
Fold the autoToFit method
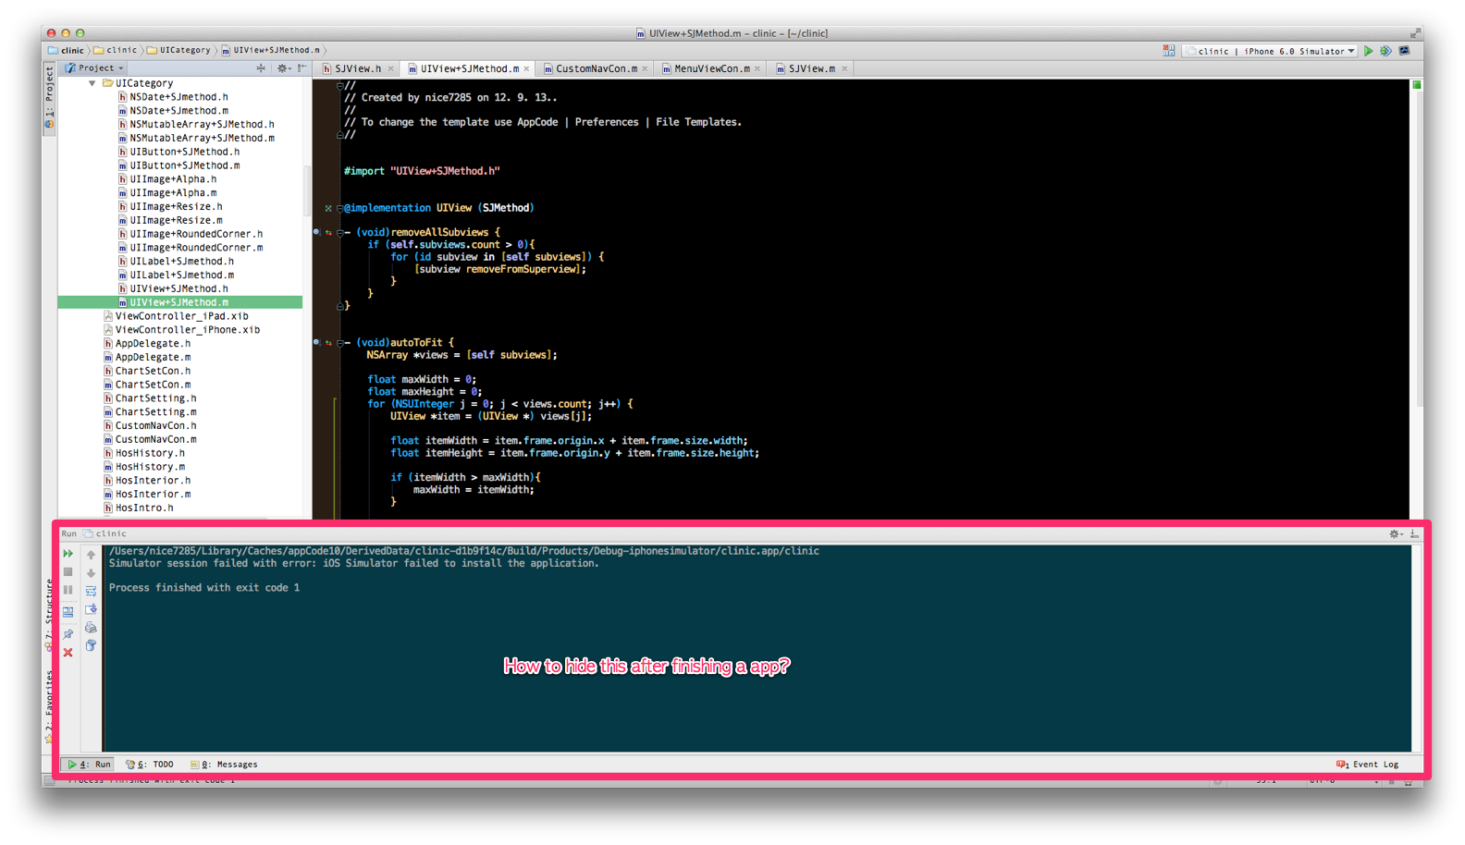[340, 343]
